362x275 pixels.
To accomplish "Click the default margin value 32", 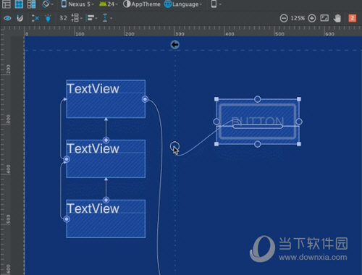I will coord(63,18).
